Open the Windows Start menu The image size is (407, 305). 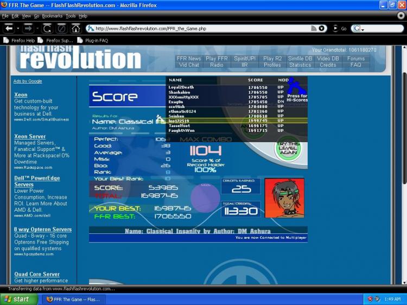coord(18,299)
